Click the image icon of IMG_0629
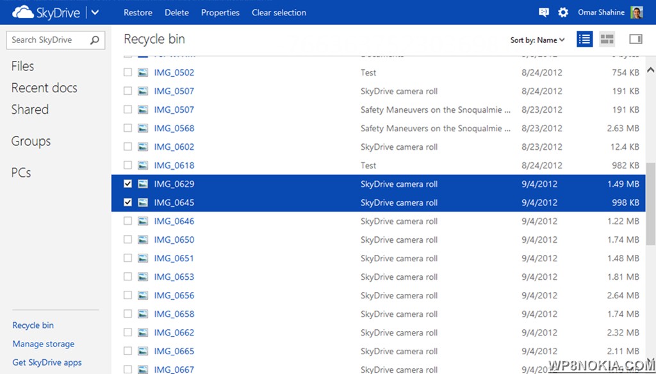Viewport: 656px width, 374px height. pos(143,184)
